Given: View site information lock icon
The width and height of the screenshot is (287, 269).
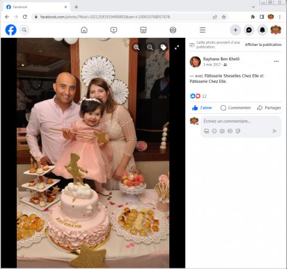Looking at the screenshot, I should tap(36, 17).
